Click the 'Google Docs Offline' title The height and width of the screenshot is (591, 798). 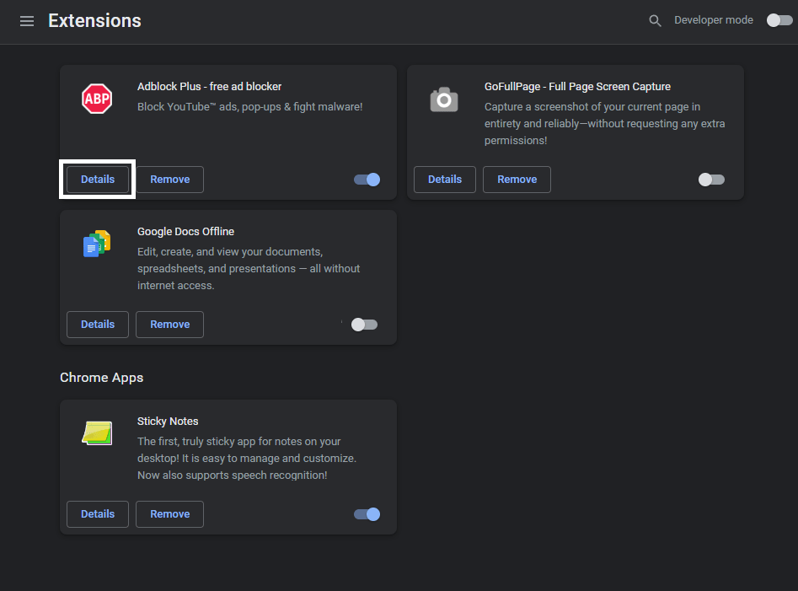[x=185, y=232]
